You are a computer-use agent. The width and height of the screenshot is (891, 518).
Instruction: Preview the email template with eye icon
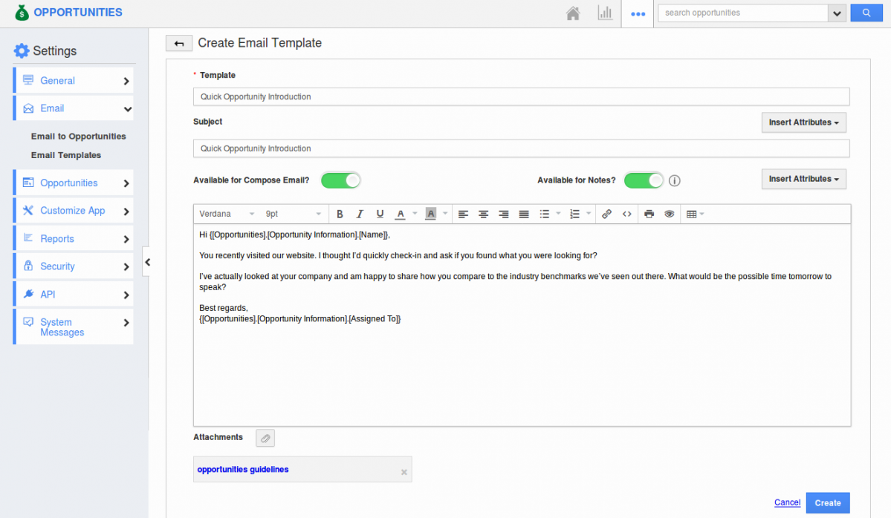pos(670,214)
